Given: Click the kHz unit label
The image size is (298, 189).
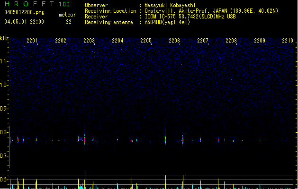Looking at the screenshot, I should [4, 38].
